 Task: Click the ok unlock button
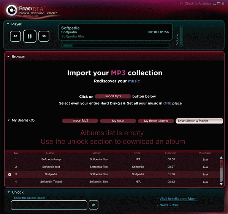[x=93, y=205]
